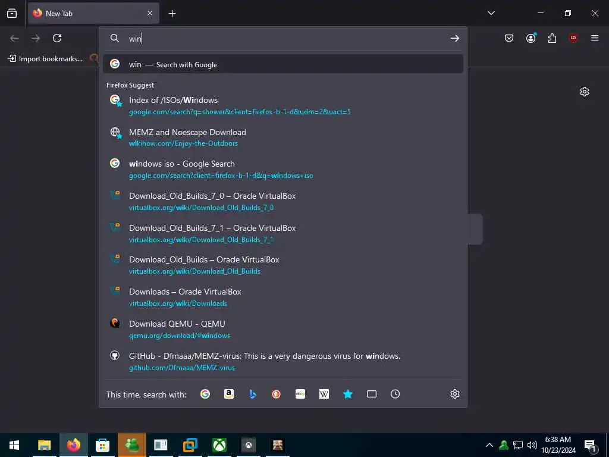Click the go arrow in address bar
The image size is (609, 457).
click(x=455, y=38)
